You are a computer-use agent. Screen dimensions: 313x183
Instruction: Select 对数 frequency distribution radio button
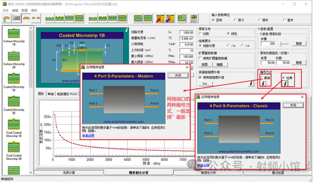200,34
